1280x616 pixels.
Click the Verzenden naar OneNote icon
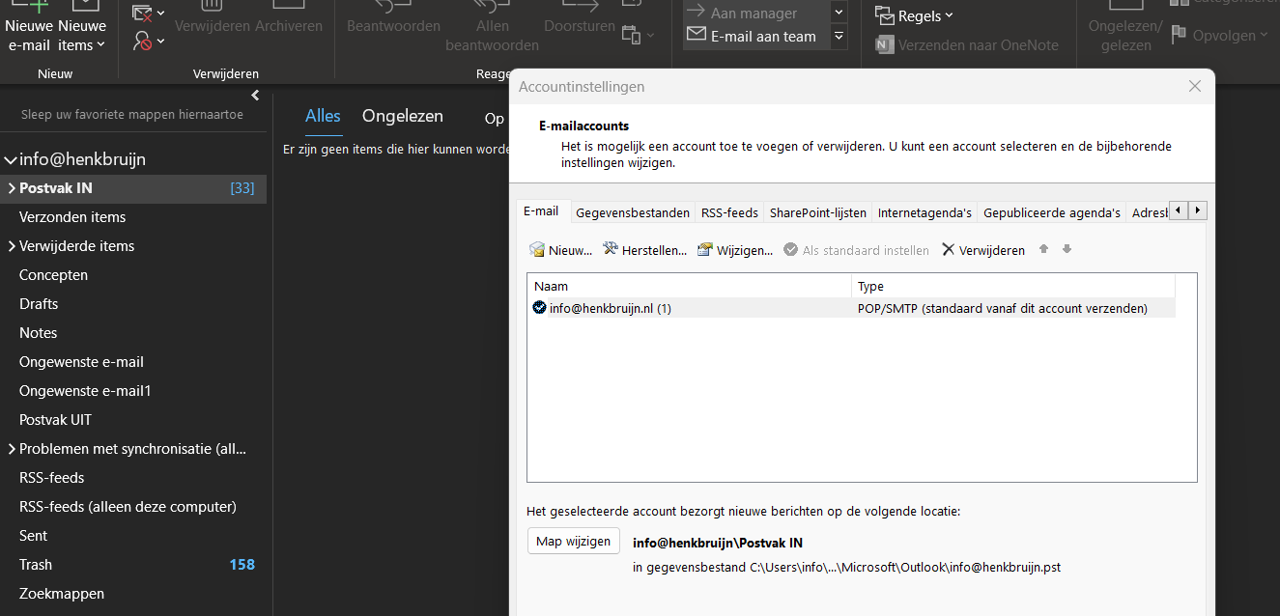click(884, 44)
